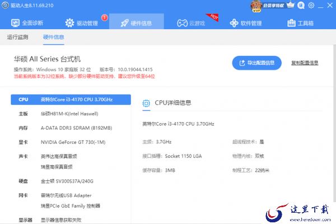Click the 瑞昱高保真音频 entry
Viewport: 336px width, 224px height.
coord(57,167)
